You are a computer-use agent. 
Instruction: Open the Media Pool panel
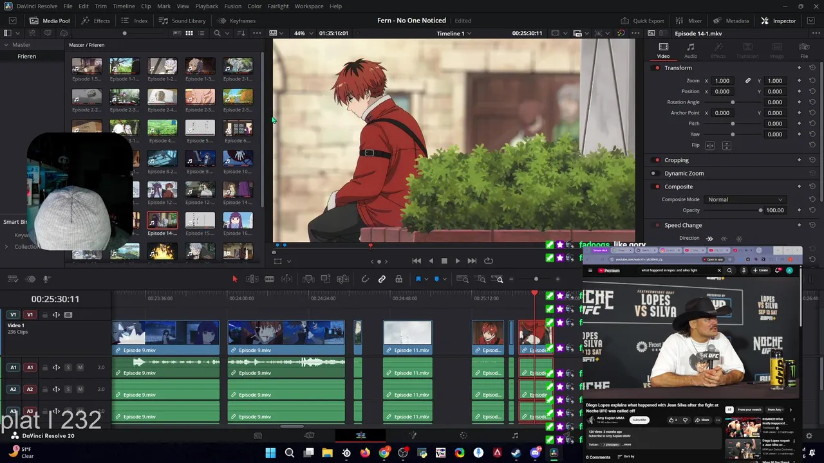click(49, 21)
